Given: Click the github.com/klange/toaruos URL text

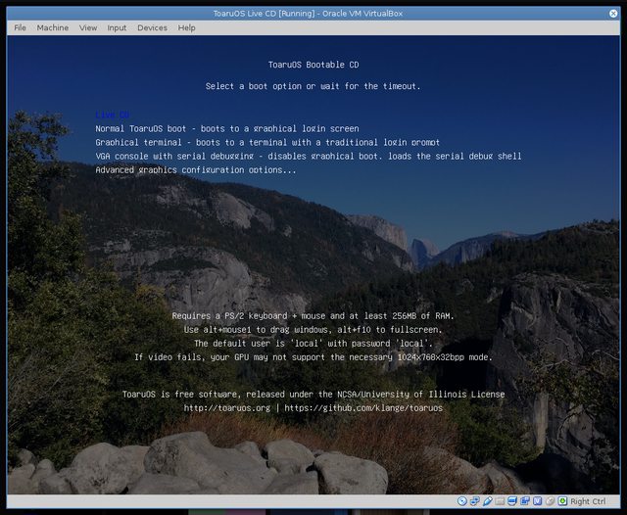Looking at the screenshot, I should (363, 408).
